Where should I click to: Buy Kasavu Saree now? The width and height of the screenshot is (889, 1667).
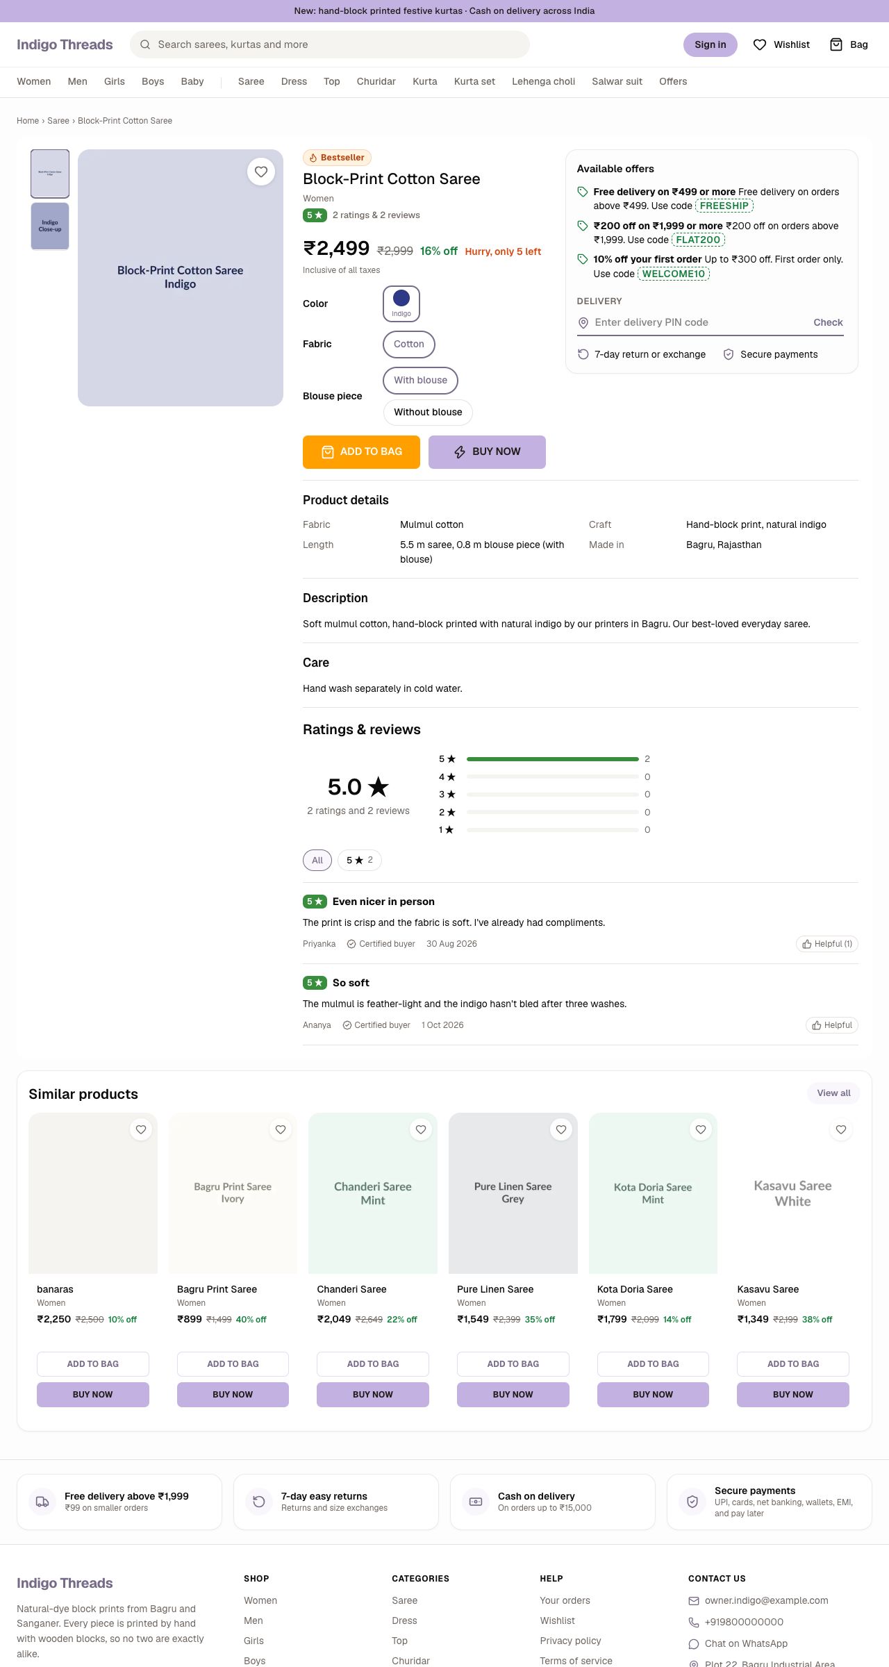click(x=793, y=1395)
